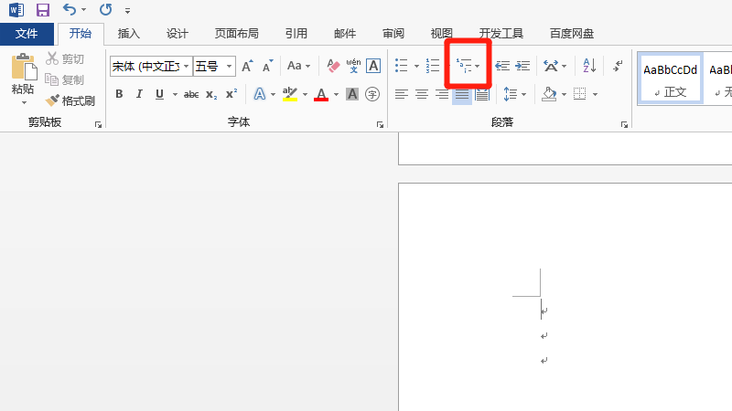The height and width of the screenshot is (411, 732).
Task: Click the Format Painter (格式刷) button
Action: [x=71, y=100]
